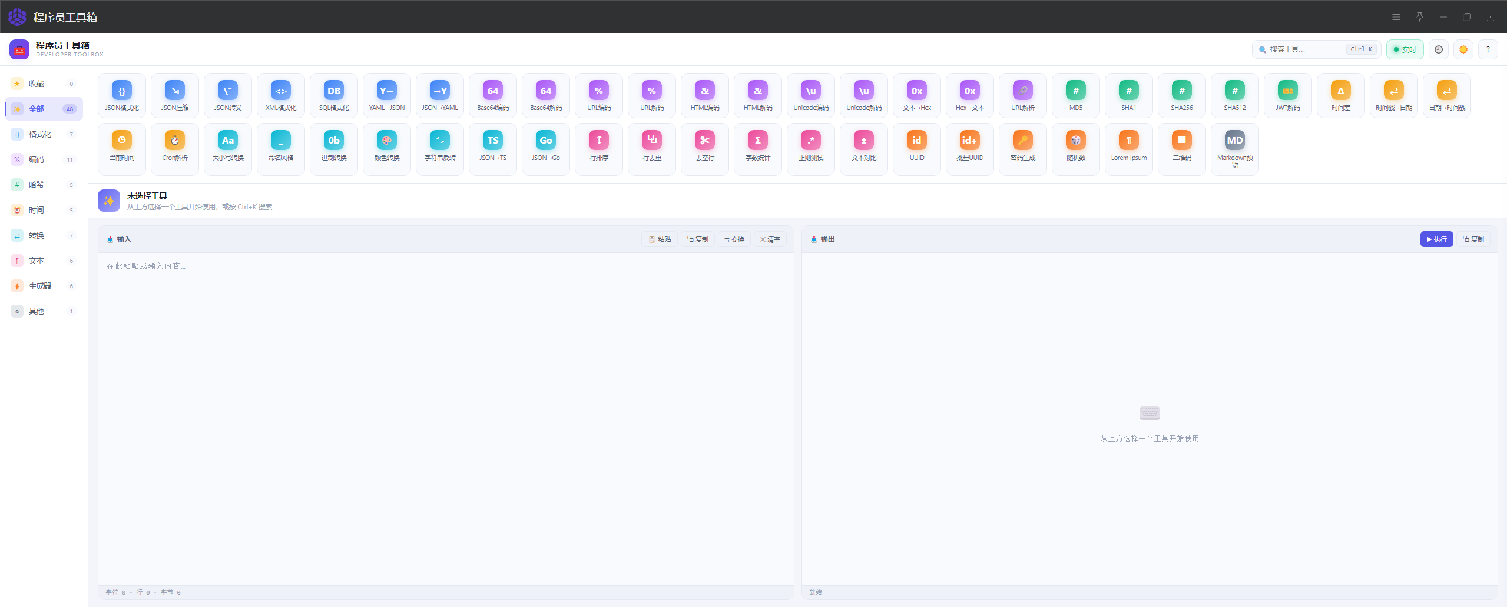
Task: Switch to the 哈希 category
Action: coord(44,185)
